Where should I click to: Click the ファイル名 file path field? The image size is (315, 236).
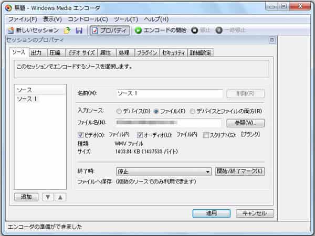(x=169, y=123)
